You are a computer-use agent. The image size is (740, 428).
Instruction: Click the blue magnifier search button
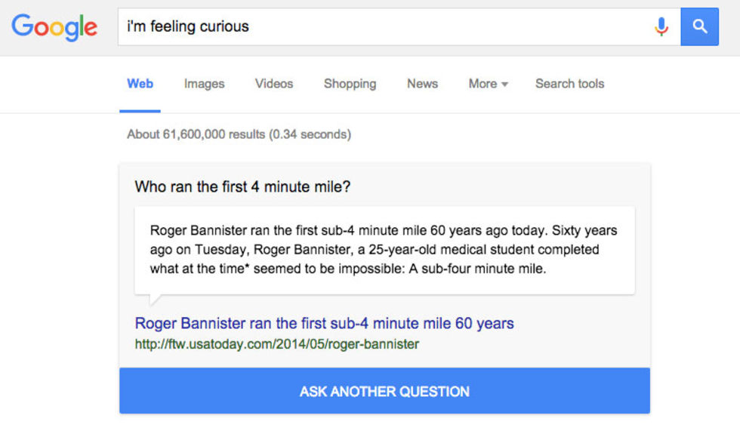pyautogui.click(x=699, y=27)
